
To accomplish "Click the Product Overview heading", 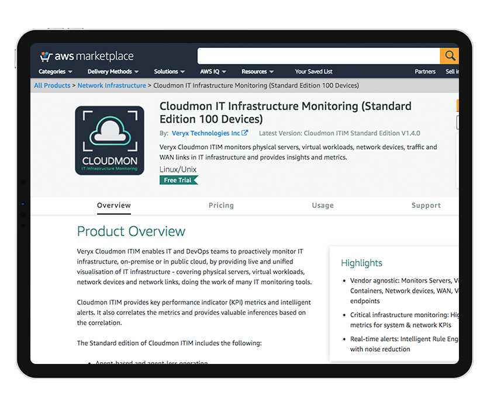I will pos(131,231).
